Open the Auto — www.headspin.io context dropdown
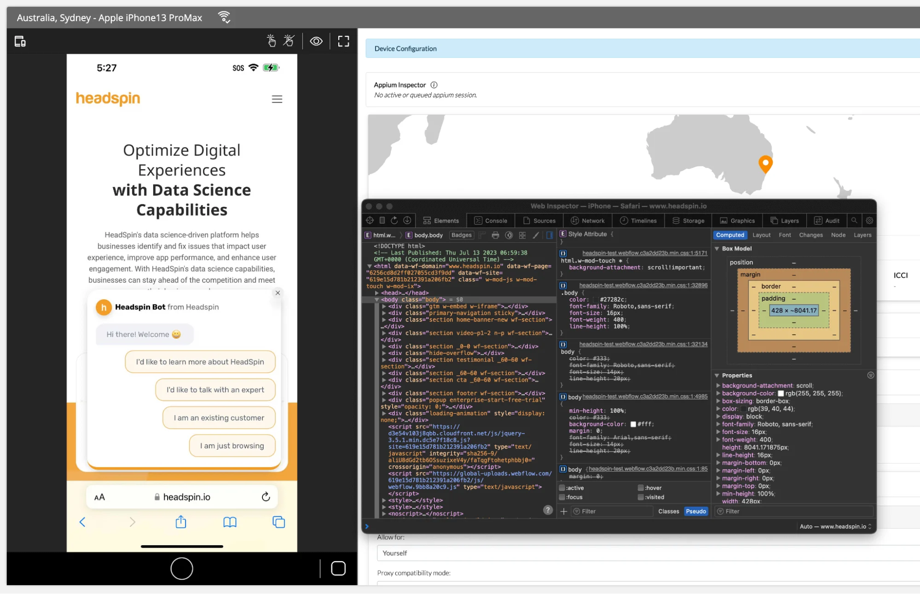Screen dimensions: 920x594 coord(836,527)
